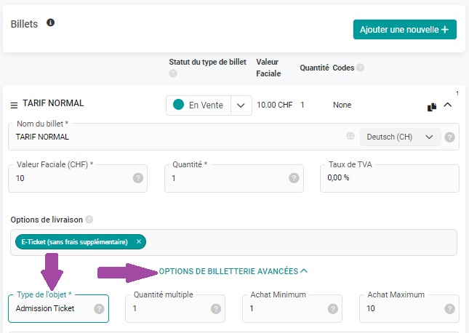Viewport: 469px width, 333px height.
Task: Click the Type de l'objet field
Action: [x=58, y=308]
